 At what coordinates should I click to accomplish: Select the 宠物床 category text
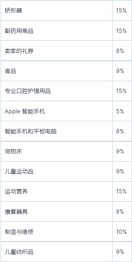(x=13, y=152)
